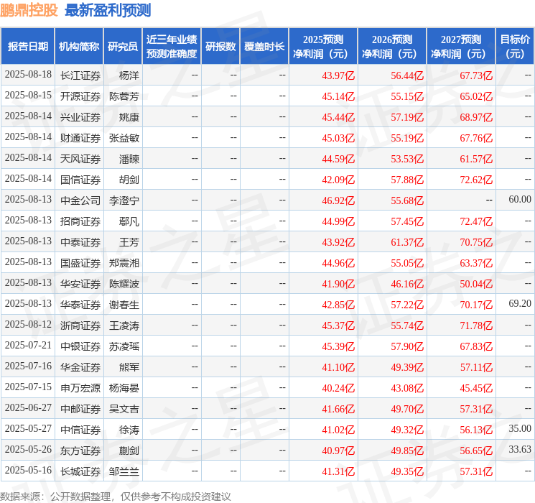The height and width of the screenshot is (503, 535).
Task: Select the 招商证券 institution cell
Action: (x=80, y=221)
